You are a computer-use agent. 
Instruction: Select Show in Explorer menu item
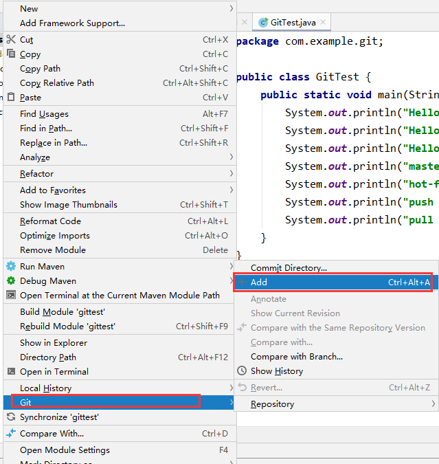(x=120, y=343)
